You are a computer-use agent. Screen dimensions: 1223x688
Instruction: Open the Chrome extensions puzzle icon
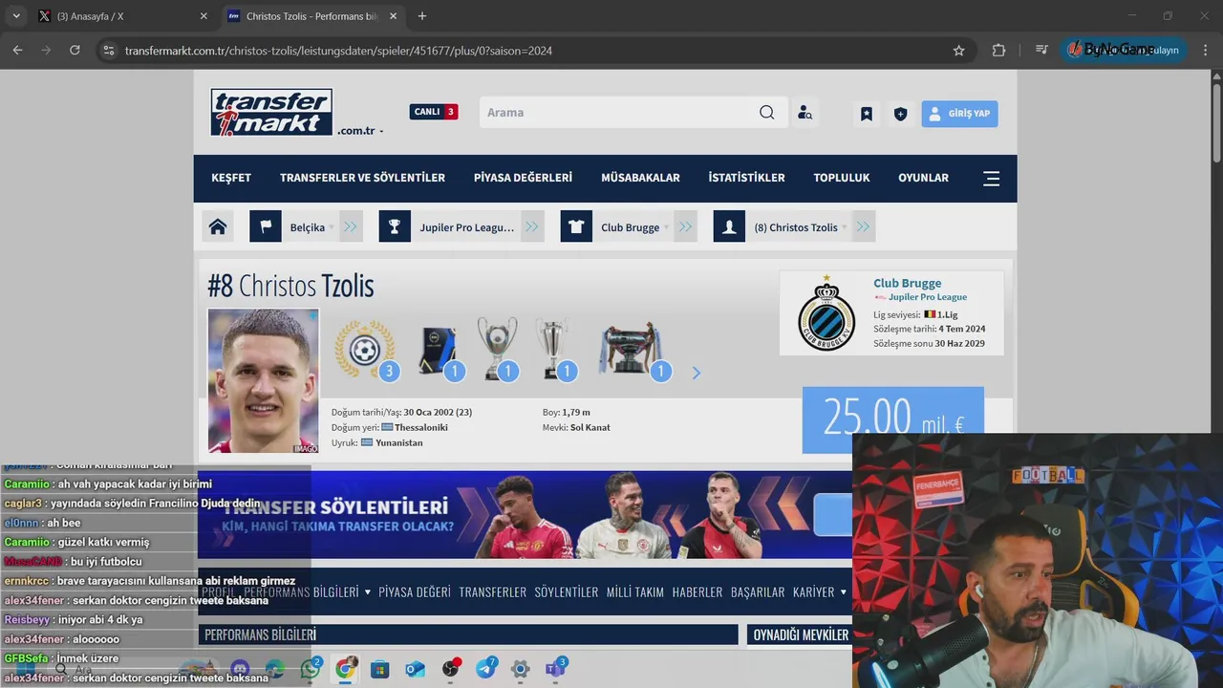click(x=998, y=51)
